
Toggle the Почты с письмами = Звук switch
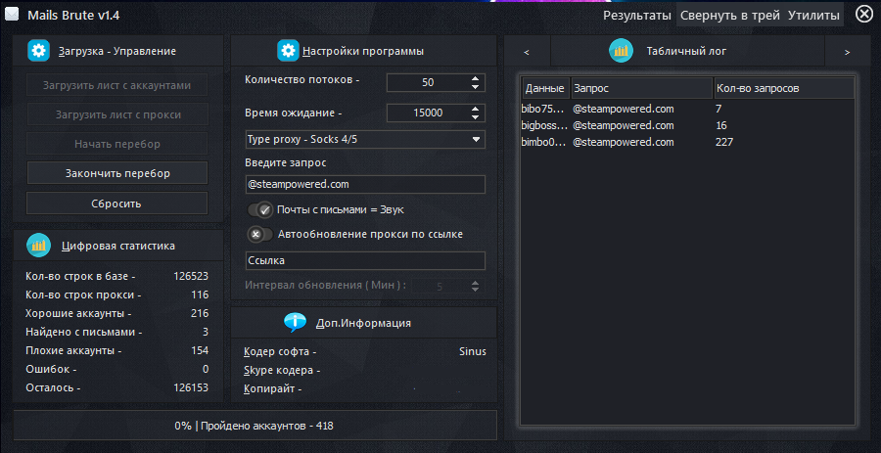click(x=260, y=209)
